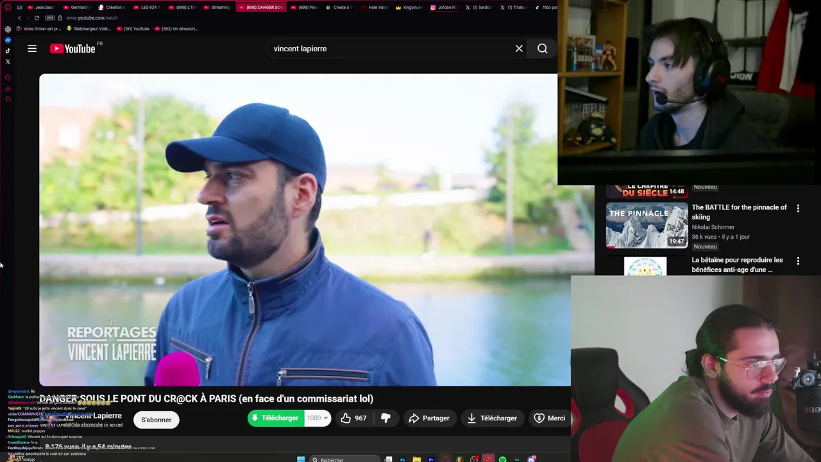The image size is (821, 462).
Task: Switch to the JeanJass browser tab
Action: pos(40,7)
